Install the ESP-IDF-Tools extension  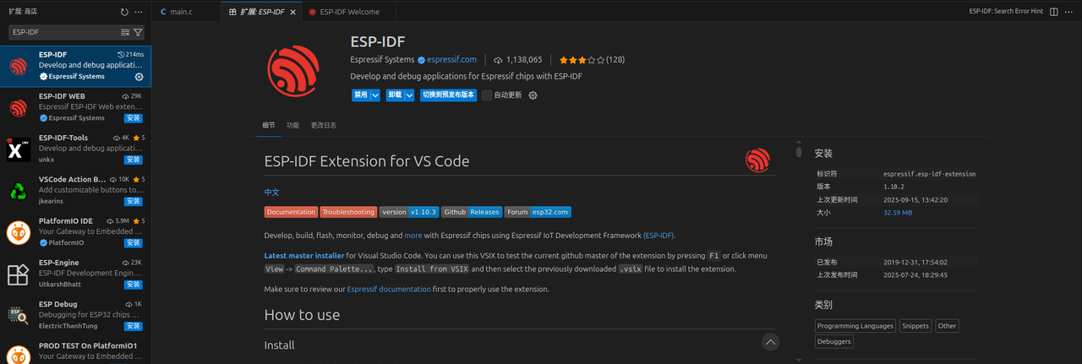134,160
